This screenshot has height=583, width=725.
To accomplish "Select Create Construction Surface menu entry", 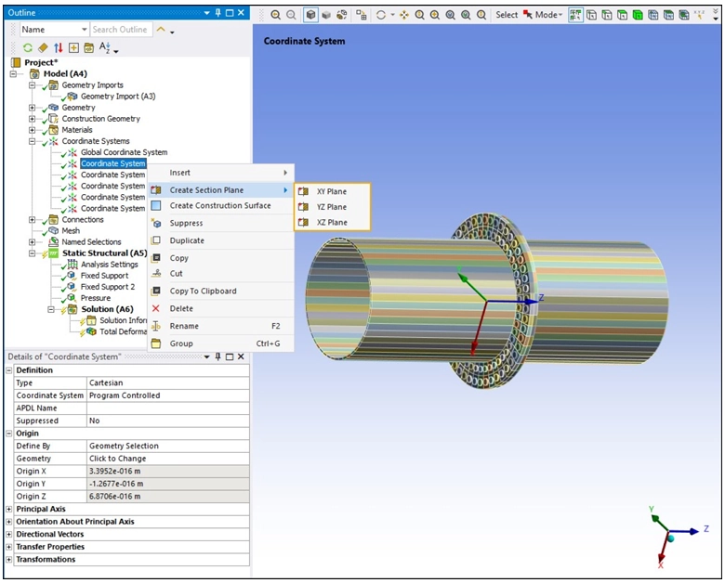I will [219, 206].
